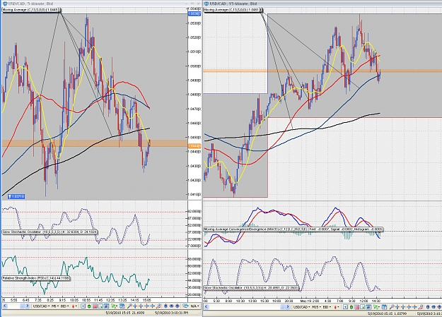
Task: Click the green pointer tool in left chart toolbar
Action: pos(114,306)
